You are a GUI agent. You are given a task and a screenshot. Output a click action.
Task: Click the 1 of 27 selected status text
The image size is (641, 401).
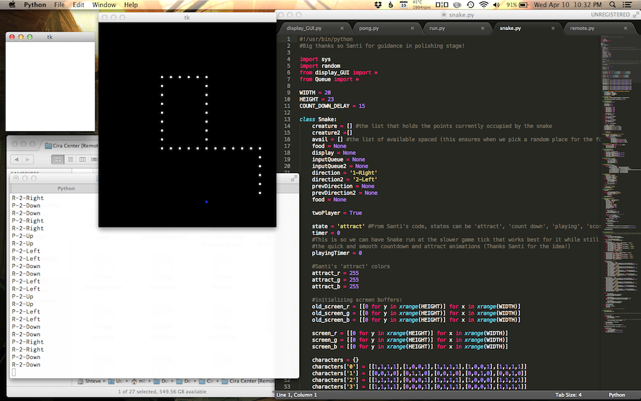[162, 392]
